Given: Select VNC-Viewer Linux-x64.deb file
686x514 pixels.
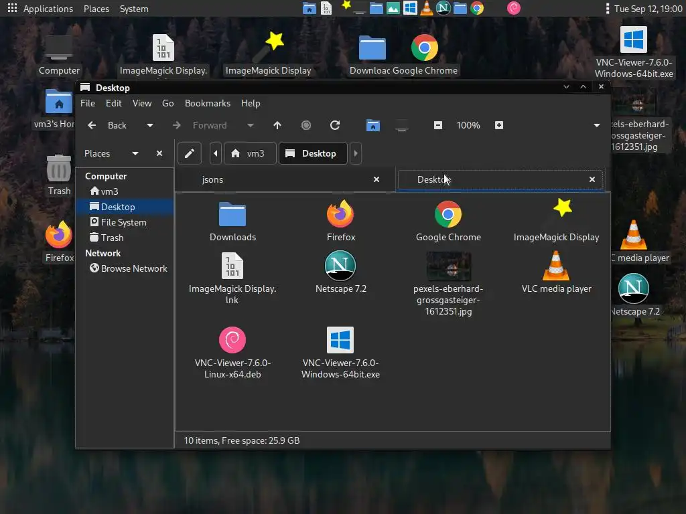Looking at the screenshot, I should [232, 339].
